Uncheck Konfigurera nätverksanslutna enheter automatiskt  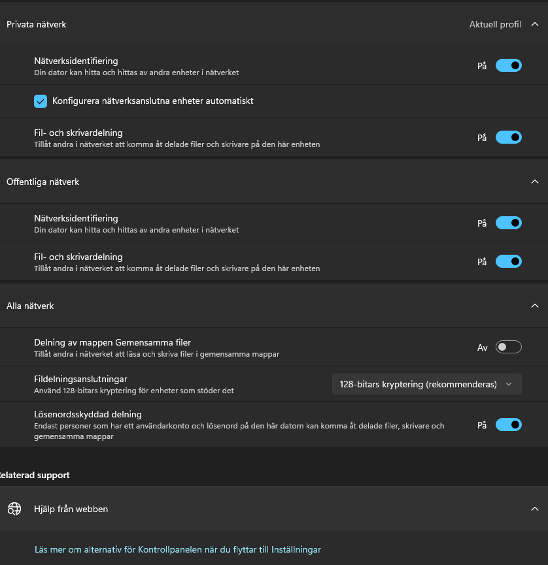coord(41,101)
